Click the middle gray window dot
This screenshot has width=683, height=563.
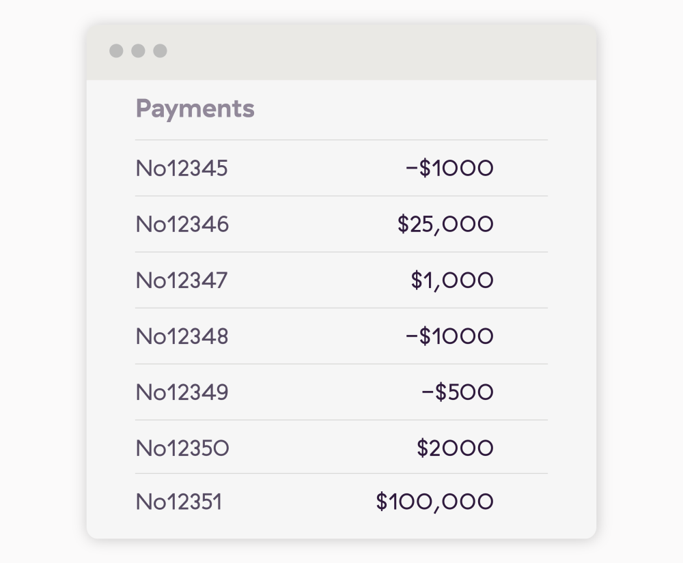coord(138,50)
